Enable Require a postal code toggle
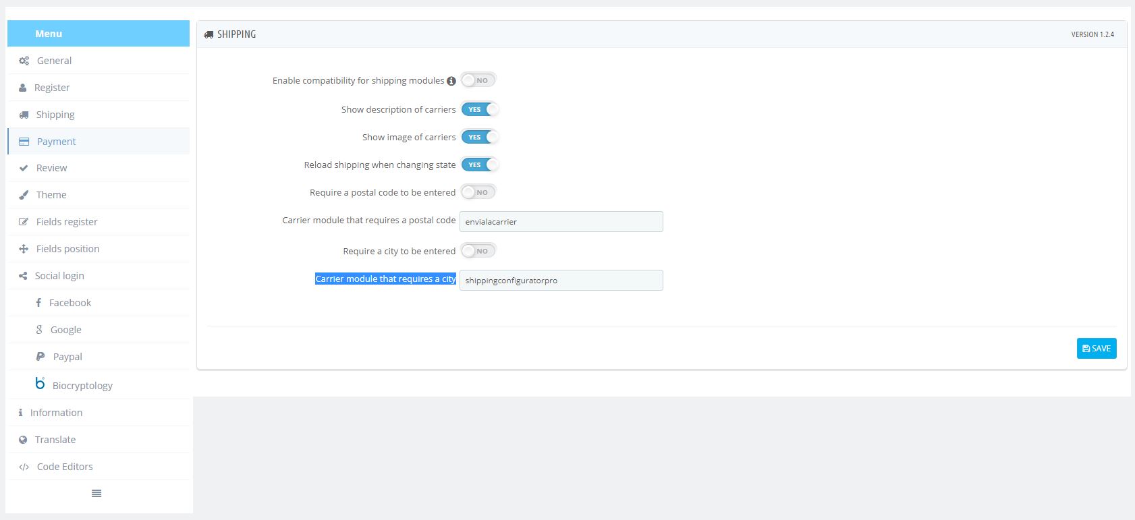The image size is (1135, 520). coord(478,192)
